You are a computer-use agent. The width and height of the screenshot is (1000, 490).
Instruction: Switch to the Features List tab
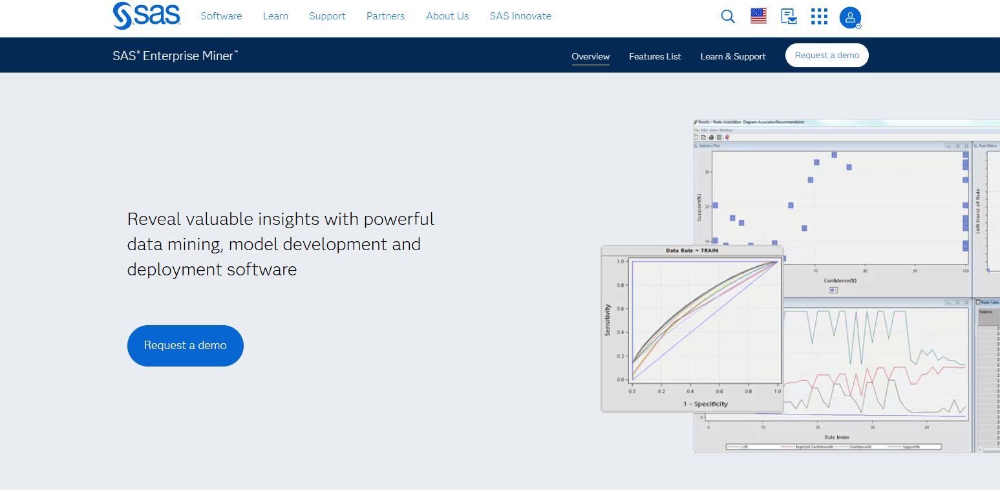click(655, 56)
